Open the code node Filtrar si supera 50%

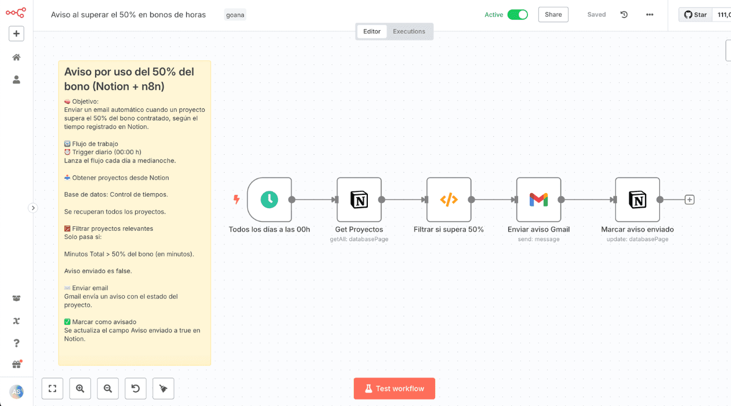click(448, 200)
